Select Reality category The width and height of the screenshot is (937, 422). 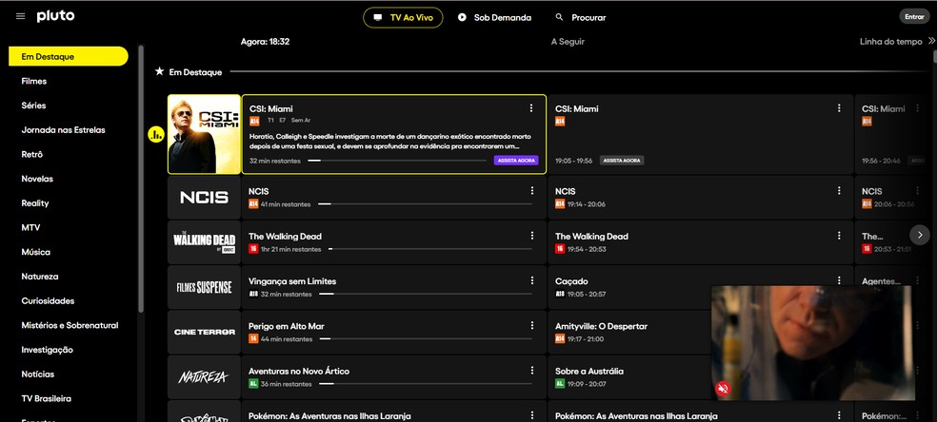pyautogui.click(x=35, y=203)
